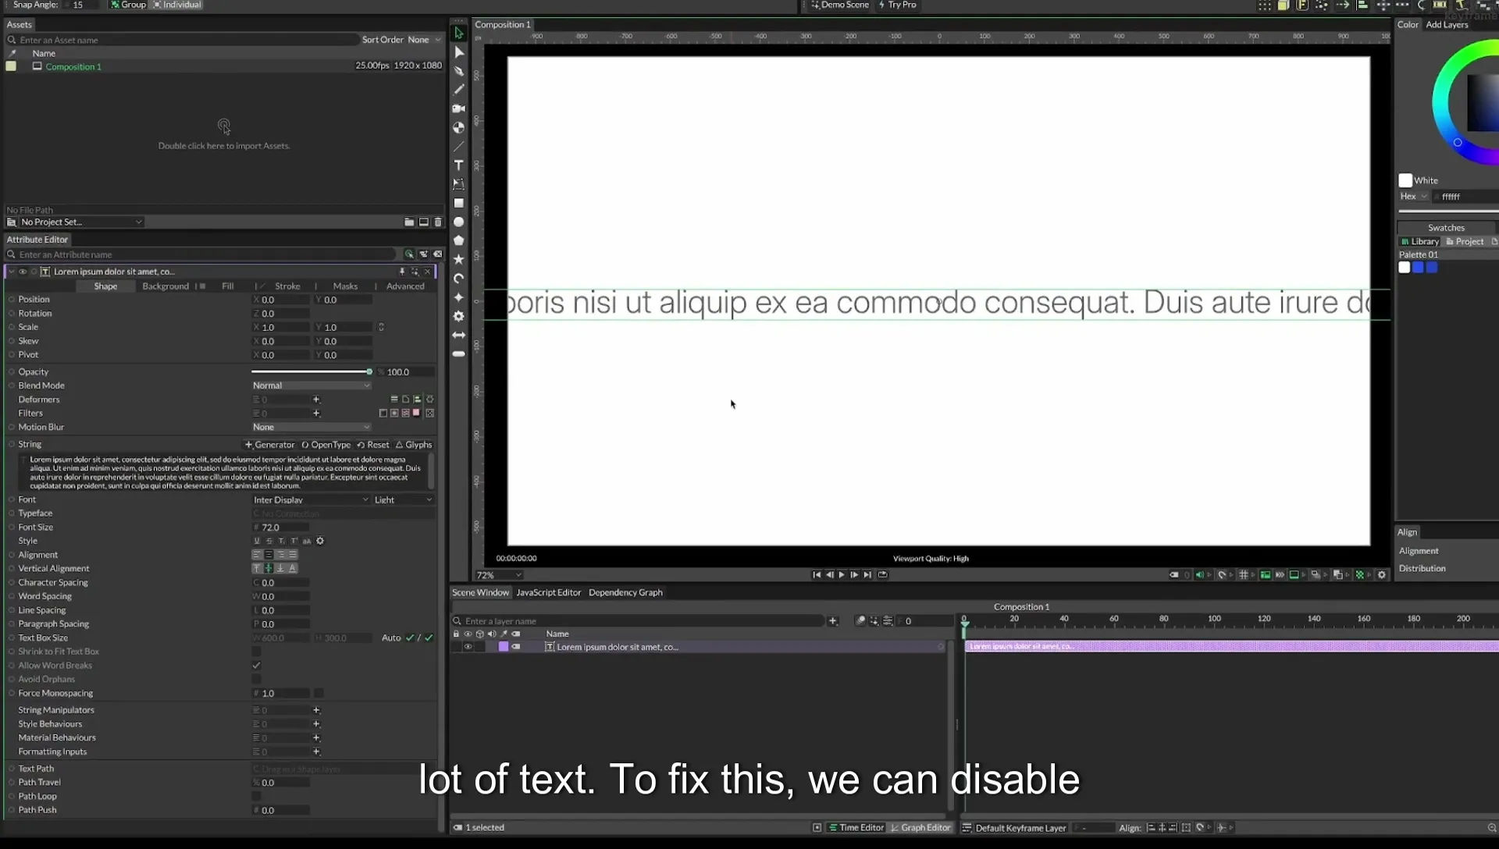The width and height of the screenshot is (1499, 849).
Task: Switch to JavaScript Editor tab
Action: pos(548,592)
